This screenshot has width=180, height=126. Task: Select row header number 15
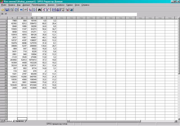pos(4,60)
